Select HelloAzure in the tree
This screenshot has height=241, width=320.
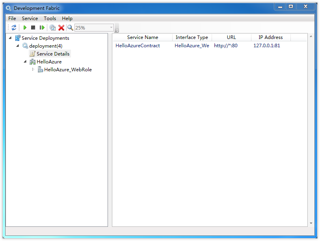pyautogui.click(x=49, y=61)
